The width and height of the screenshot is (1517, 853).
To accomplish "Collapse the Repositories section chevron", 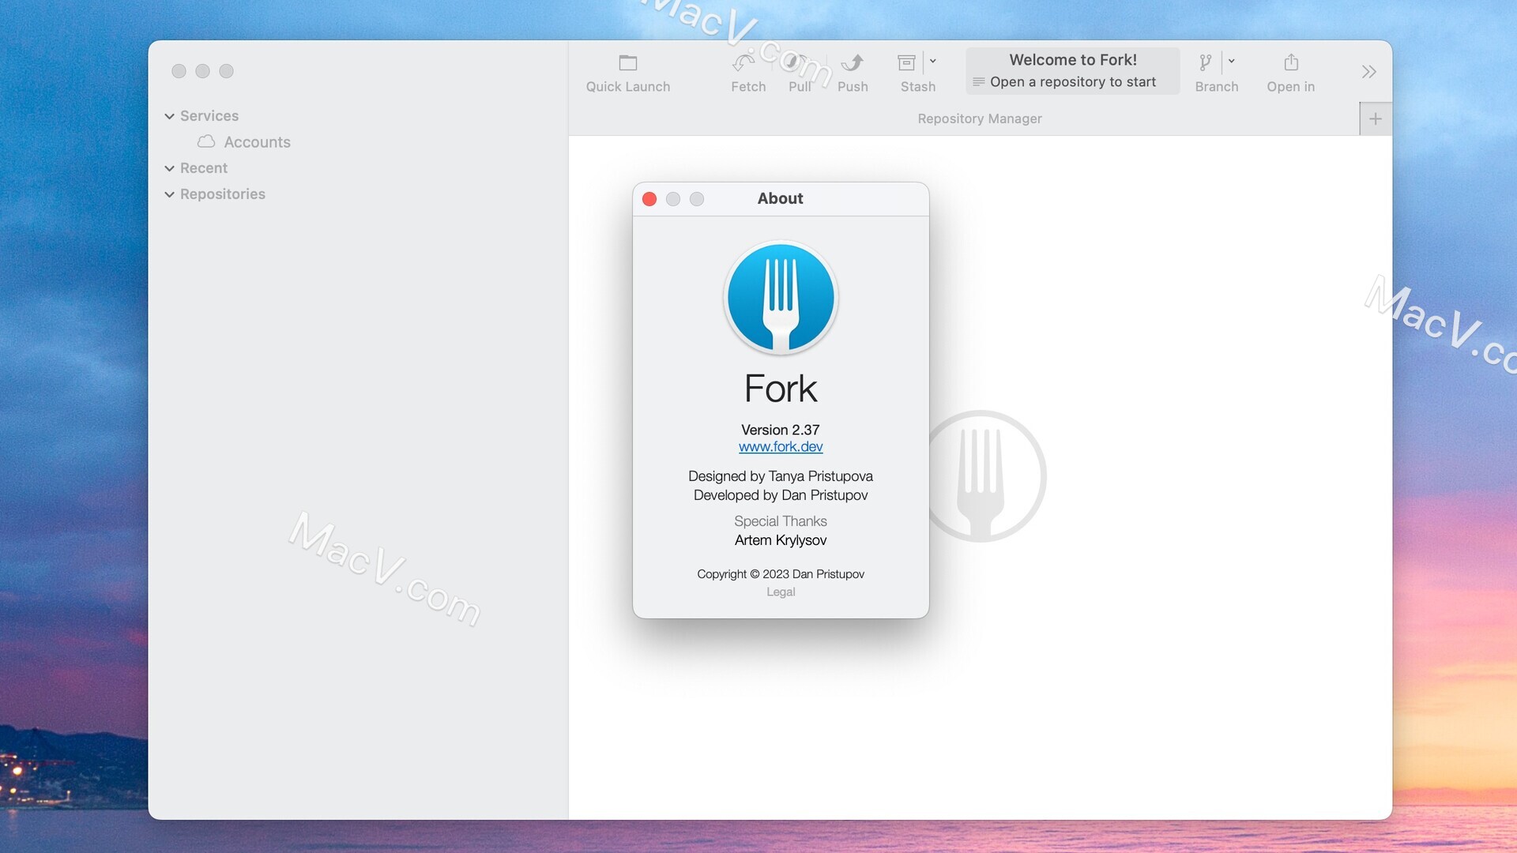I will click(x=169, y=194).
